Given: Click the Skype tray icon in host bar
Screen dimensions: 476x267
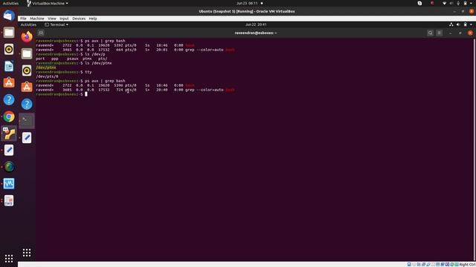Looking at the screenshot, I should pyautogui.click(x=419, y=3).
